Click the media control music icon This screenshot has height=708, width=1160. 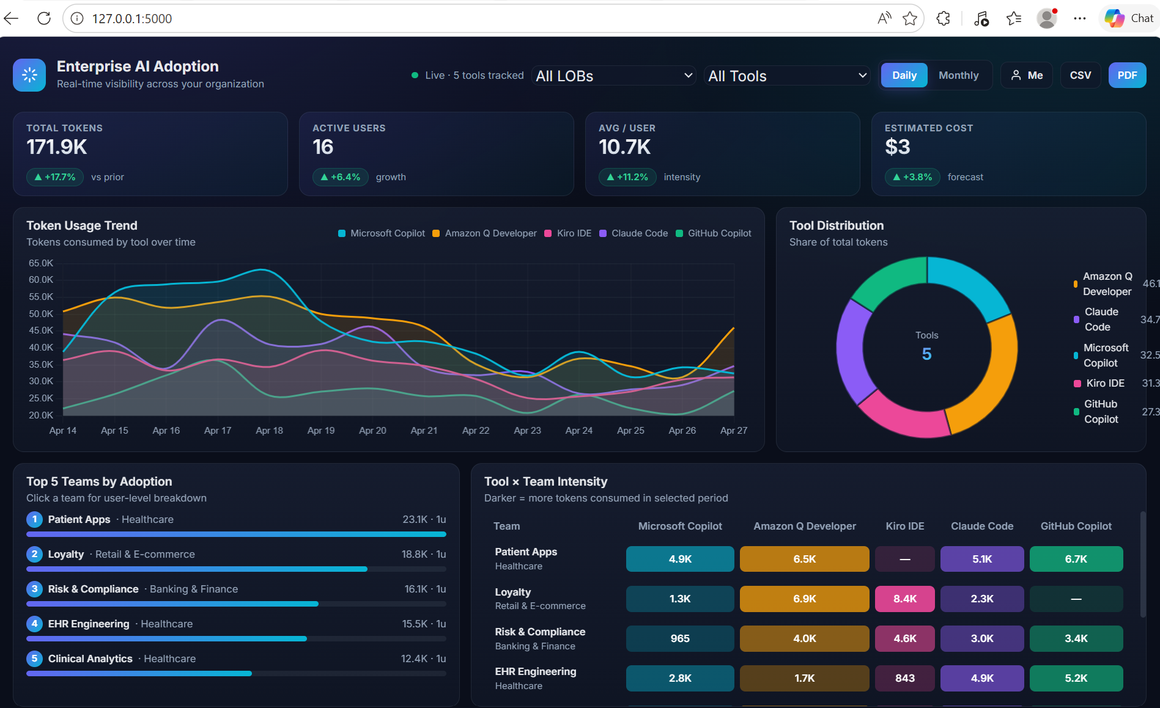tap(981, 18)
